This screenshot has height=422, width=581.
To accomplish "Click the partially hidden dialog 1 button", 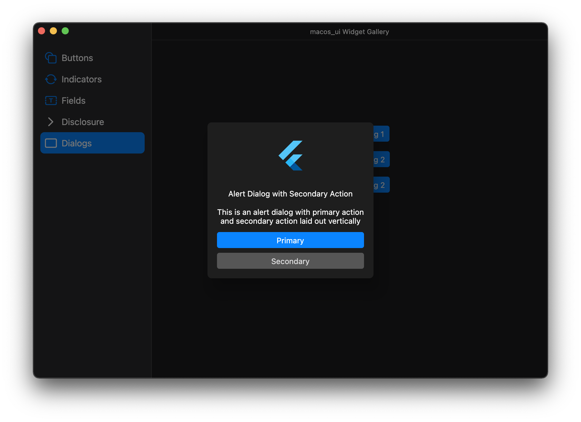I will (x=381, y=134).
